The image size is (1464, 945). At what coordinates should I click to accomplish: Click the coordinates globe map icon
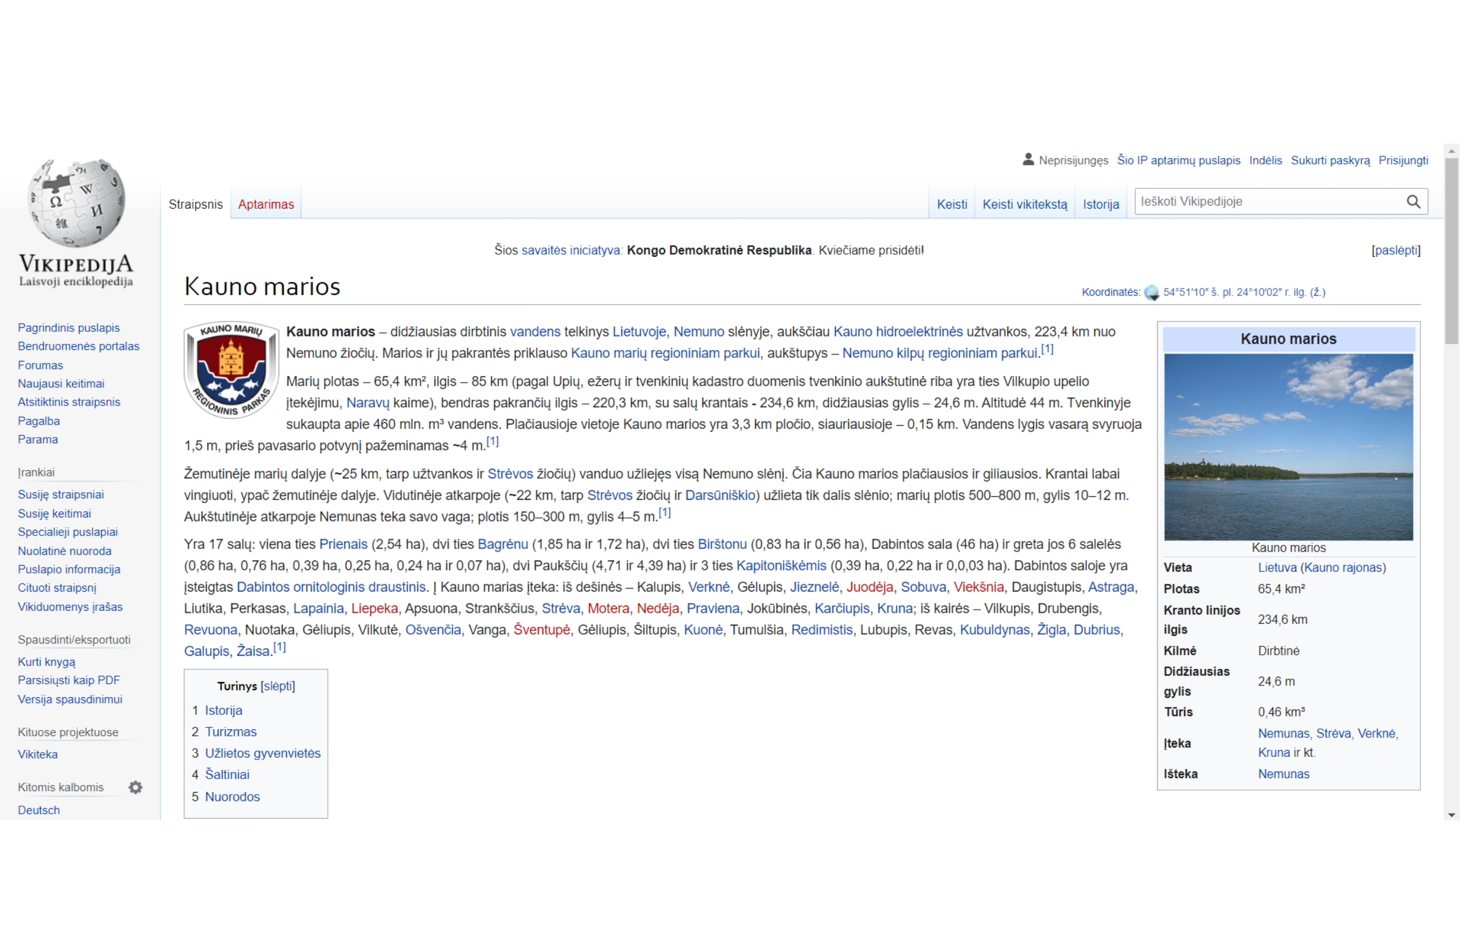click(x=1151, y=293)
